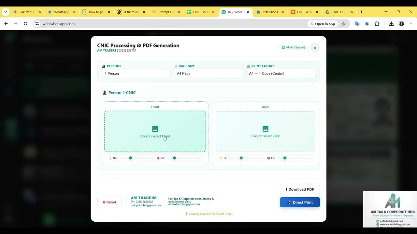Click the blue puzzle extension icon
The height and width of the screenshot is (234, 417).
click(367, 24)
